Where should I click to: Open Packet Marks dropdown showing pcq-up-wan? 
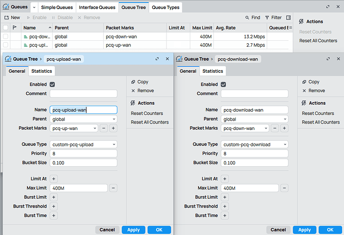coord(74,128)
